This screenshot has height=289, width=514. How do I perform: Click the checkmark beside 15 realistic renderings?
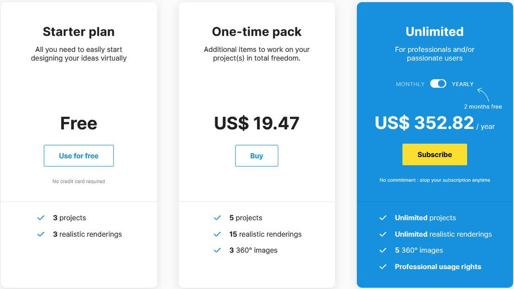pyautogui.click(x=217, y=234)
